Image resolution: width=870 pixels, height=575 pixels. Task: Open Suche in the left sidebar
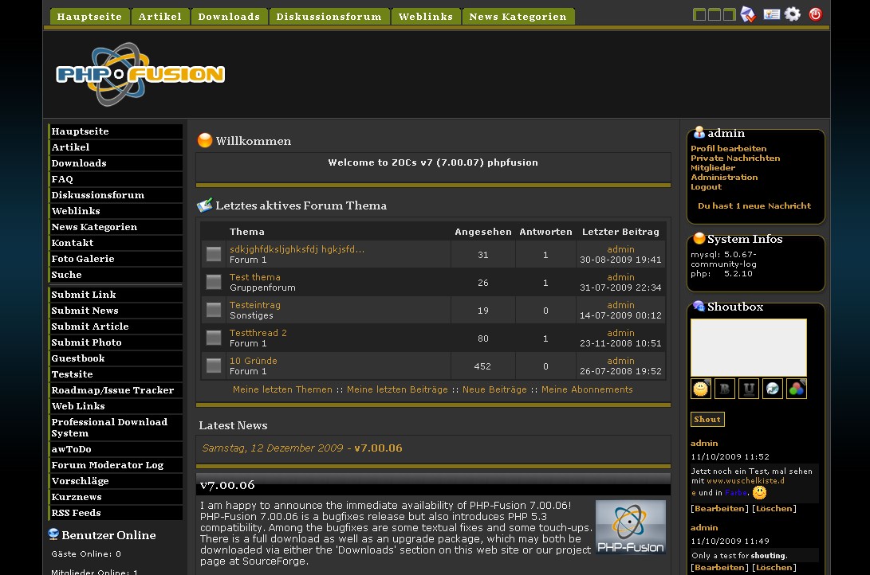(x=116, y=275)
